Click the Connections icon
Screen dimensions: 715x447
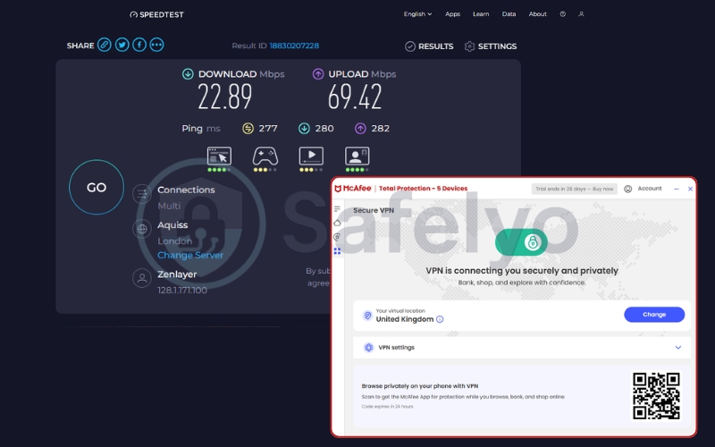[x=142, y=194]
